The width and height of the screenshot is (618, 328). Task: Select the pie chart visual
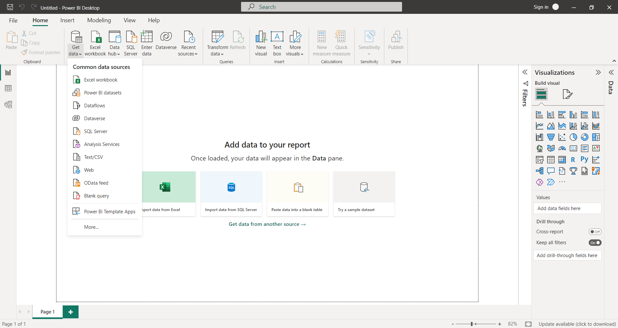(573, 137)
